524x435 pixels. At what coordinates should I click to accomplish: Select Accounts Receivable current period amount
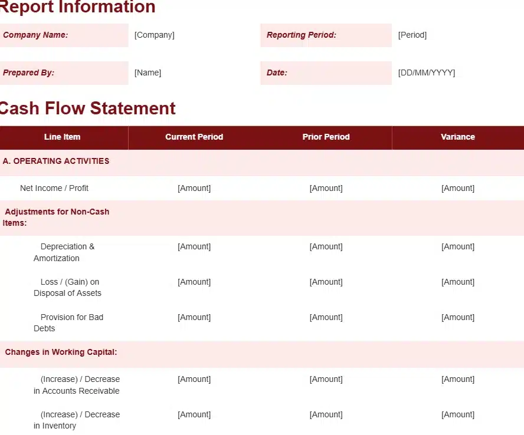[x=194, y=379]
